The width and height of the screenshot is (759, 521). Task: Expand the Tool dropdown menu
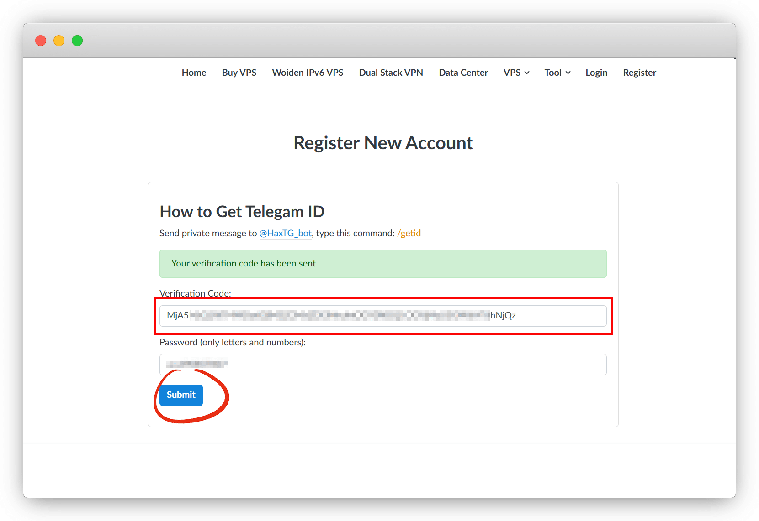pos(557,73)
